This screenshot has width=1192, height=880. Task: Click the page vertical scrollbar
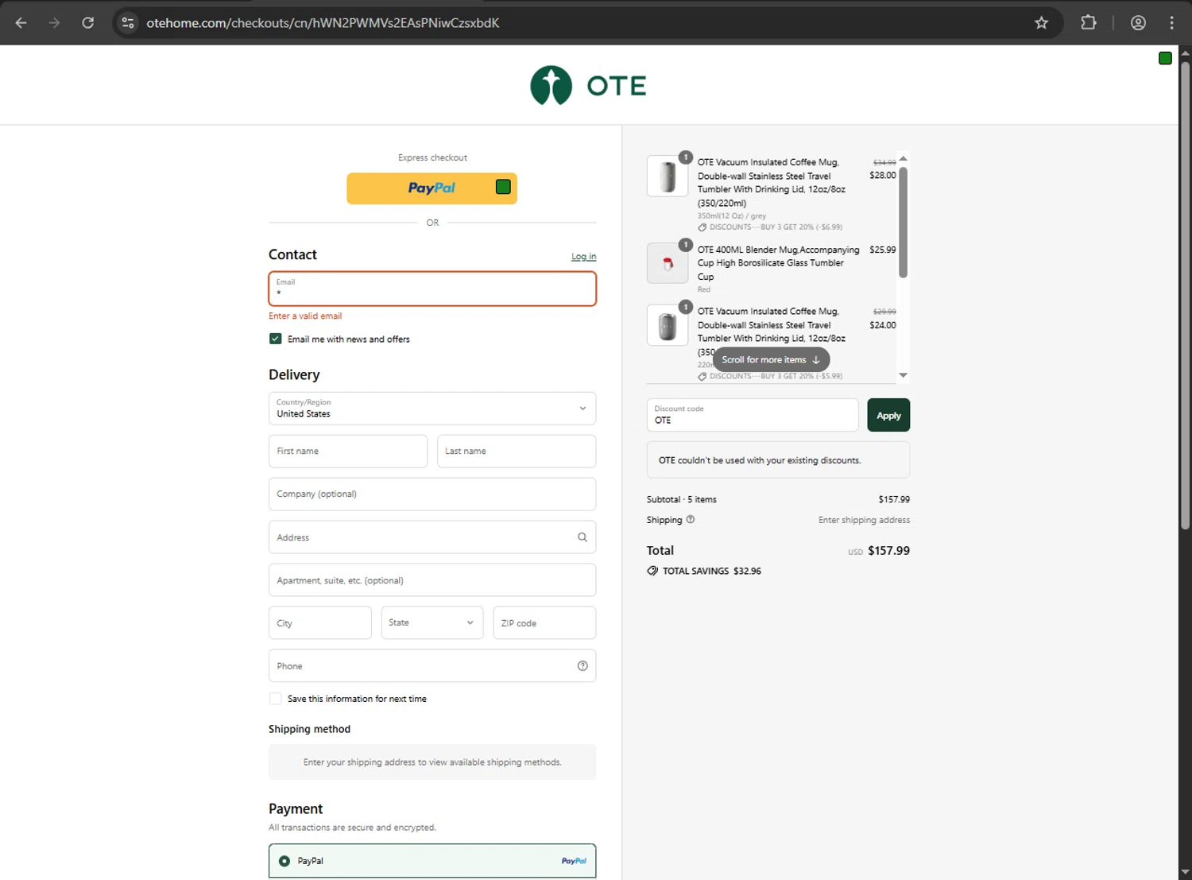1185,294
